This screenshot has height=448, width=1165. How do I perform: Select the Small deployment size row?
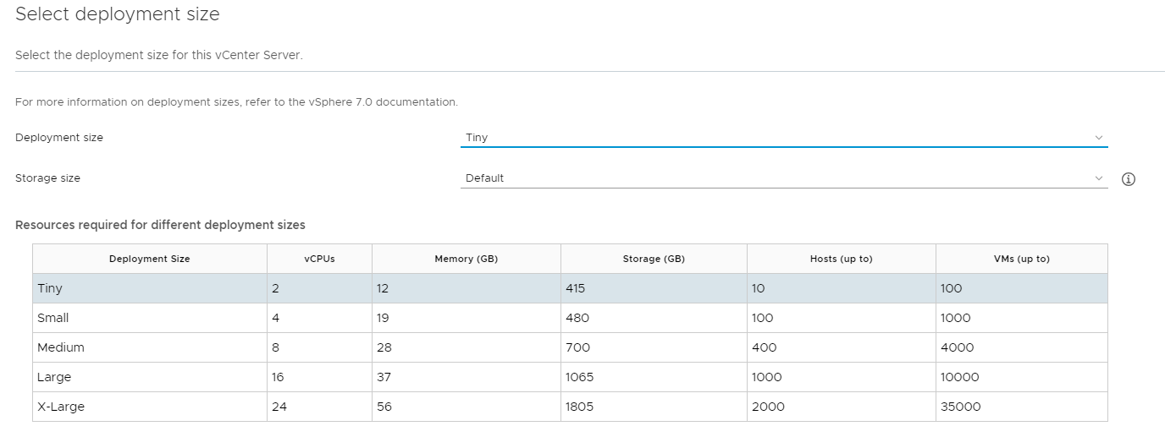tap(570, 318)
